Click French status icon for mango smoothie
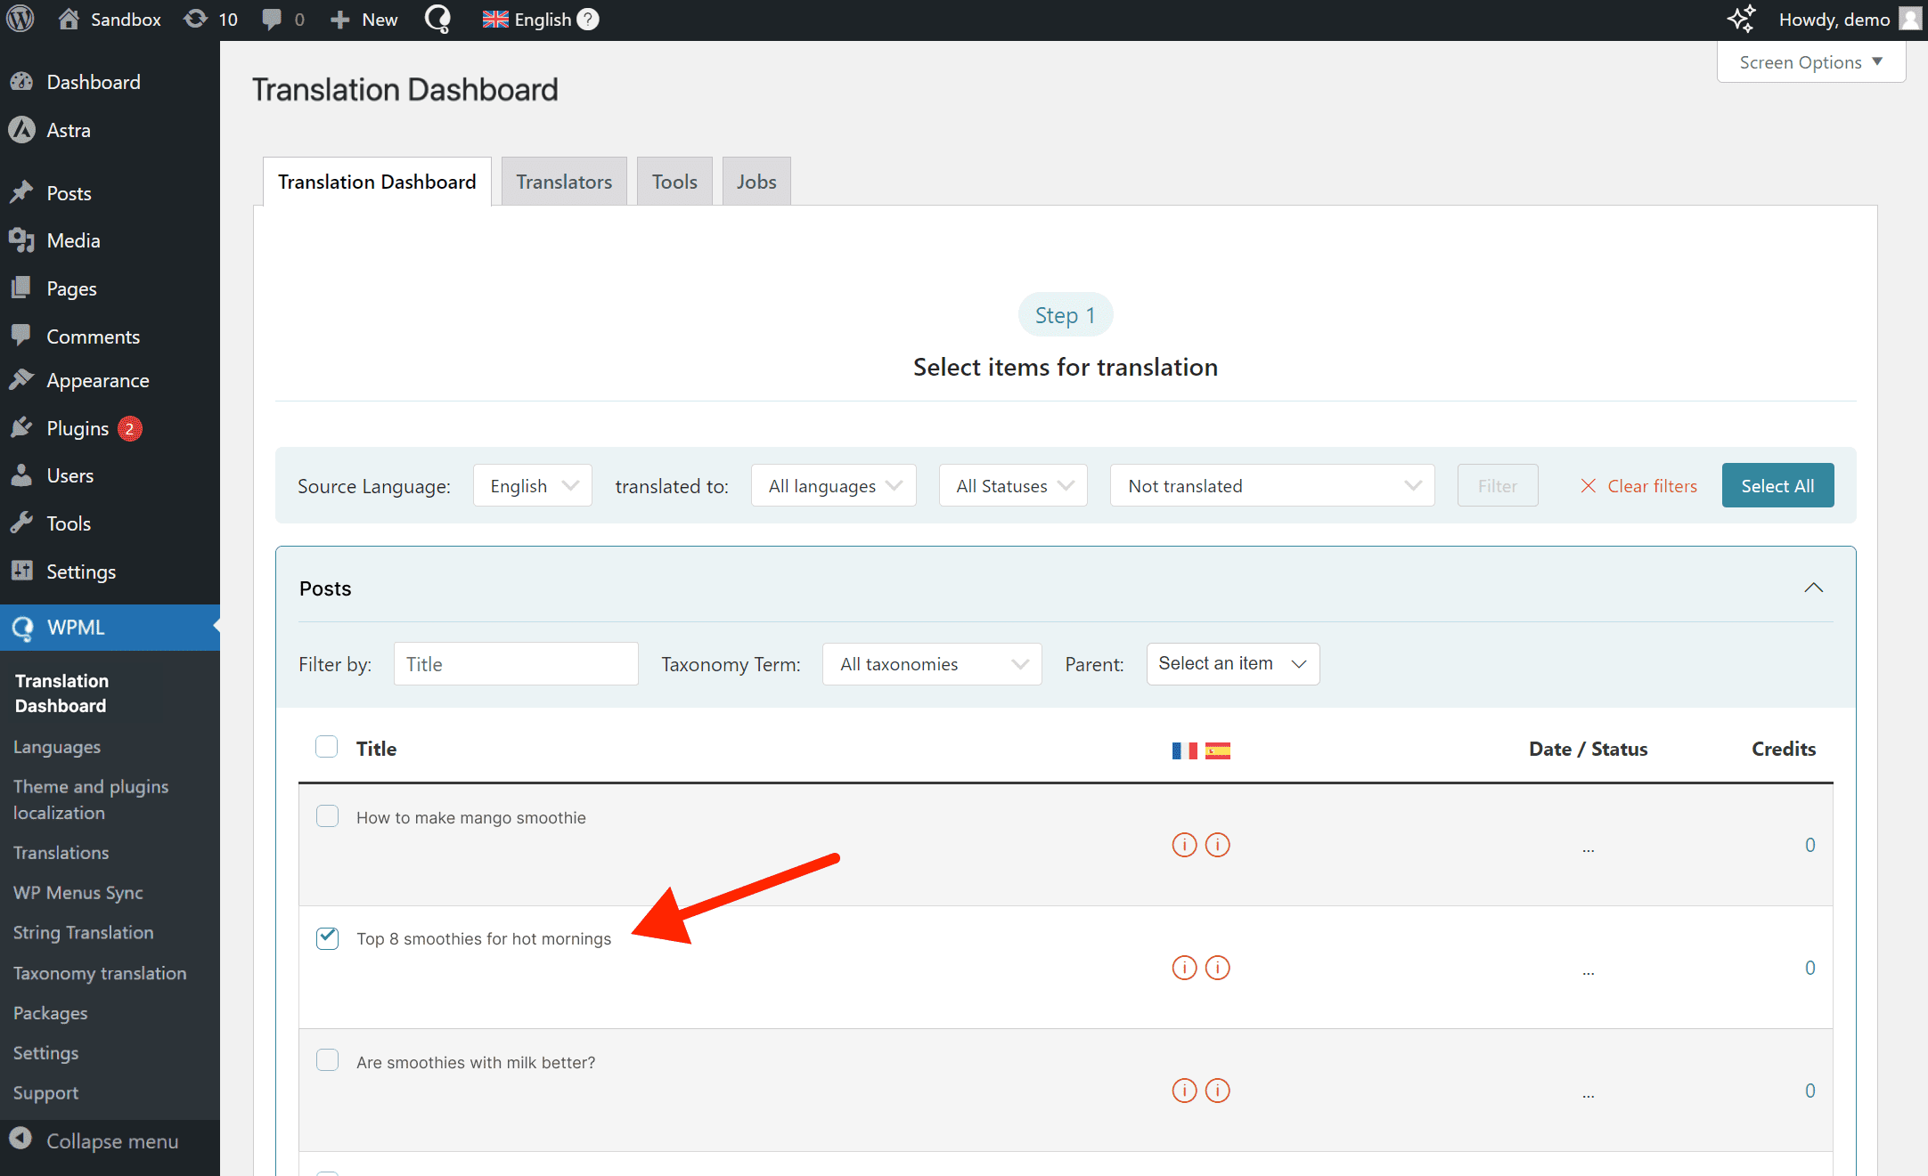The image size is (1928, 1176). [1184, 845]
